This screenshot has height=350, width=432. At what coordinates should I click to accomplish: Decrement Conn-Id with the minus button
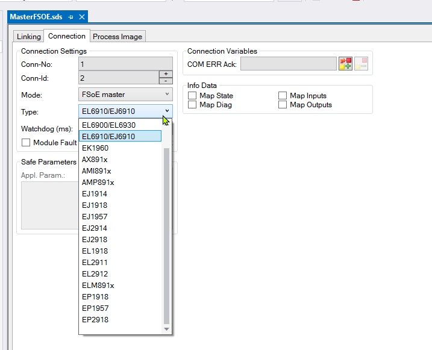coord(166,81)
